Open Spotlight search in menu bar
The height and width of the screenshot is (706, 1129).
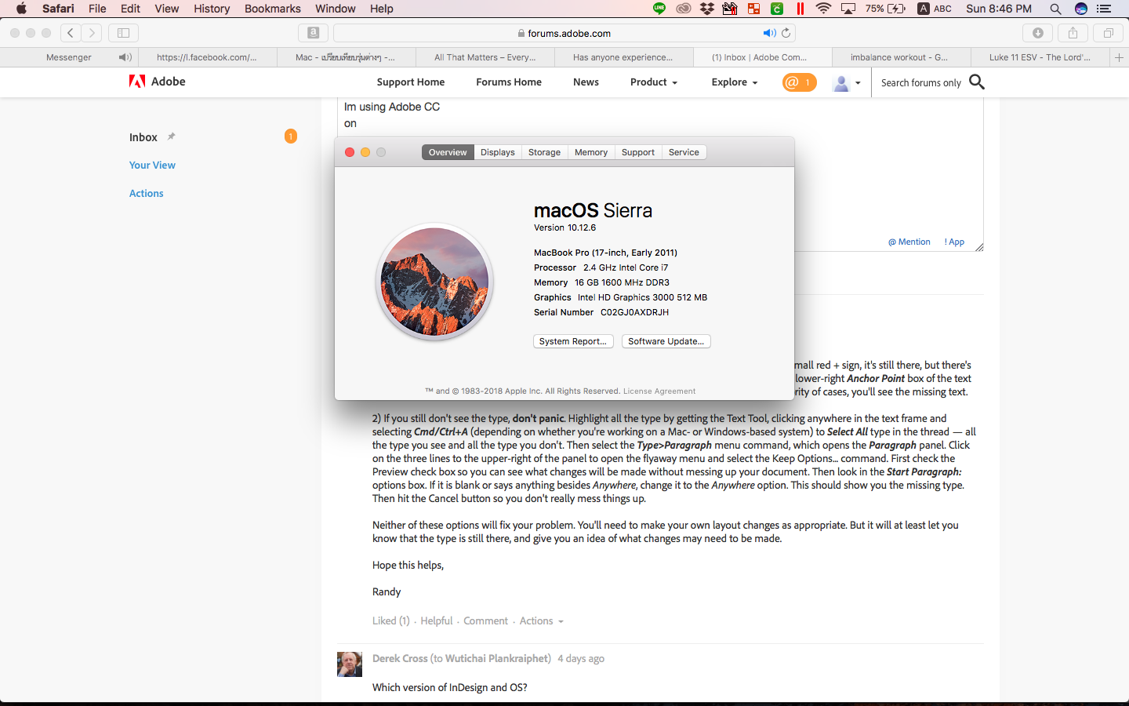tap(1055, 9)
